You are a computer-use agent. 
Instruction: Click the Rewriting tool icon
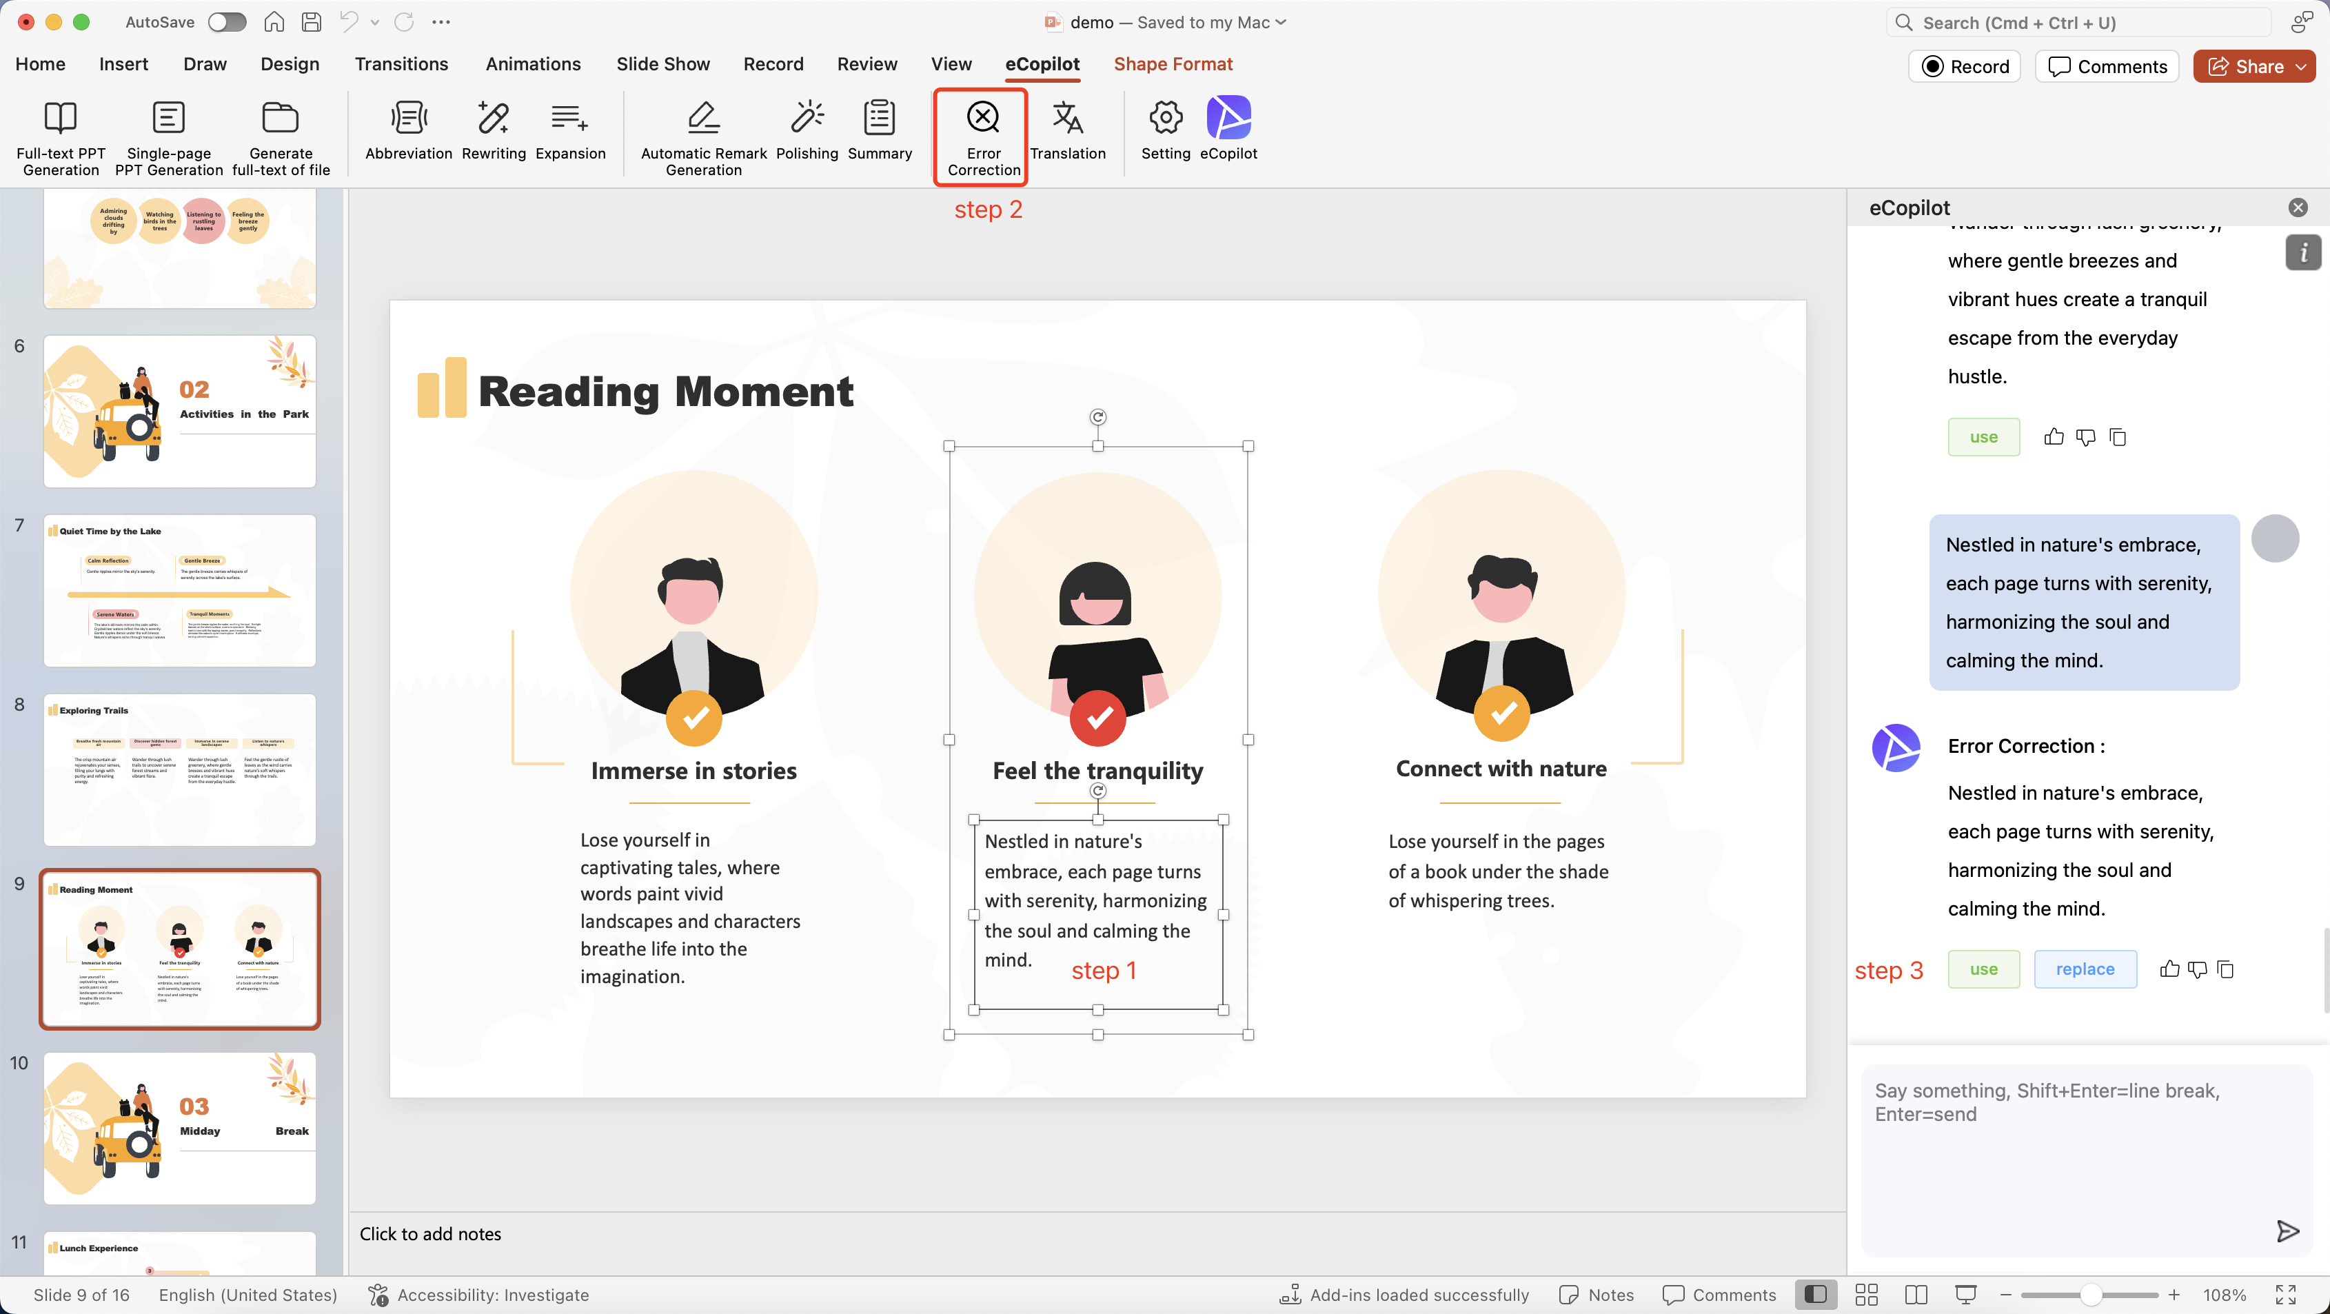coord(493,119)
